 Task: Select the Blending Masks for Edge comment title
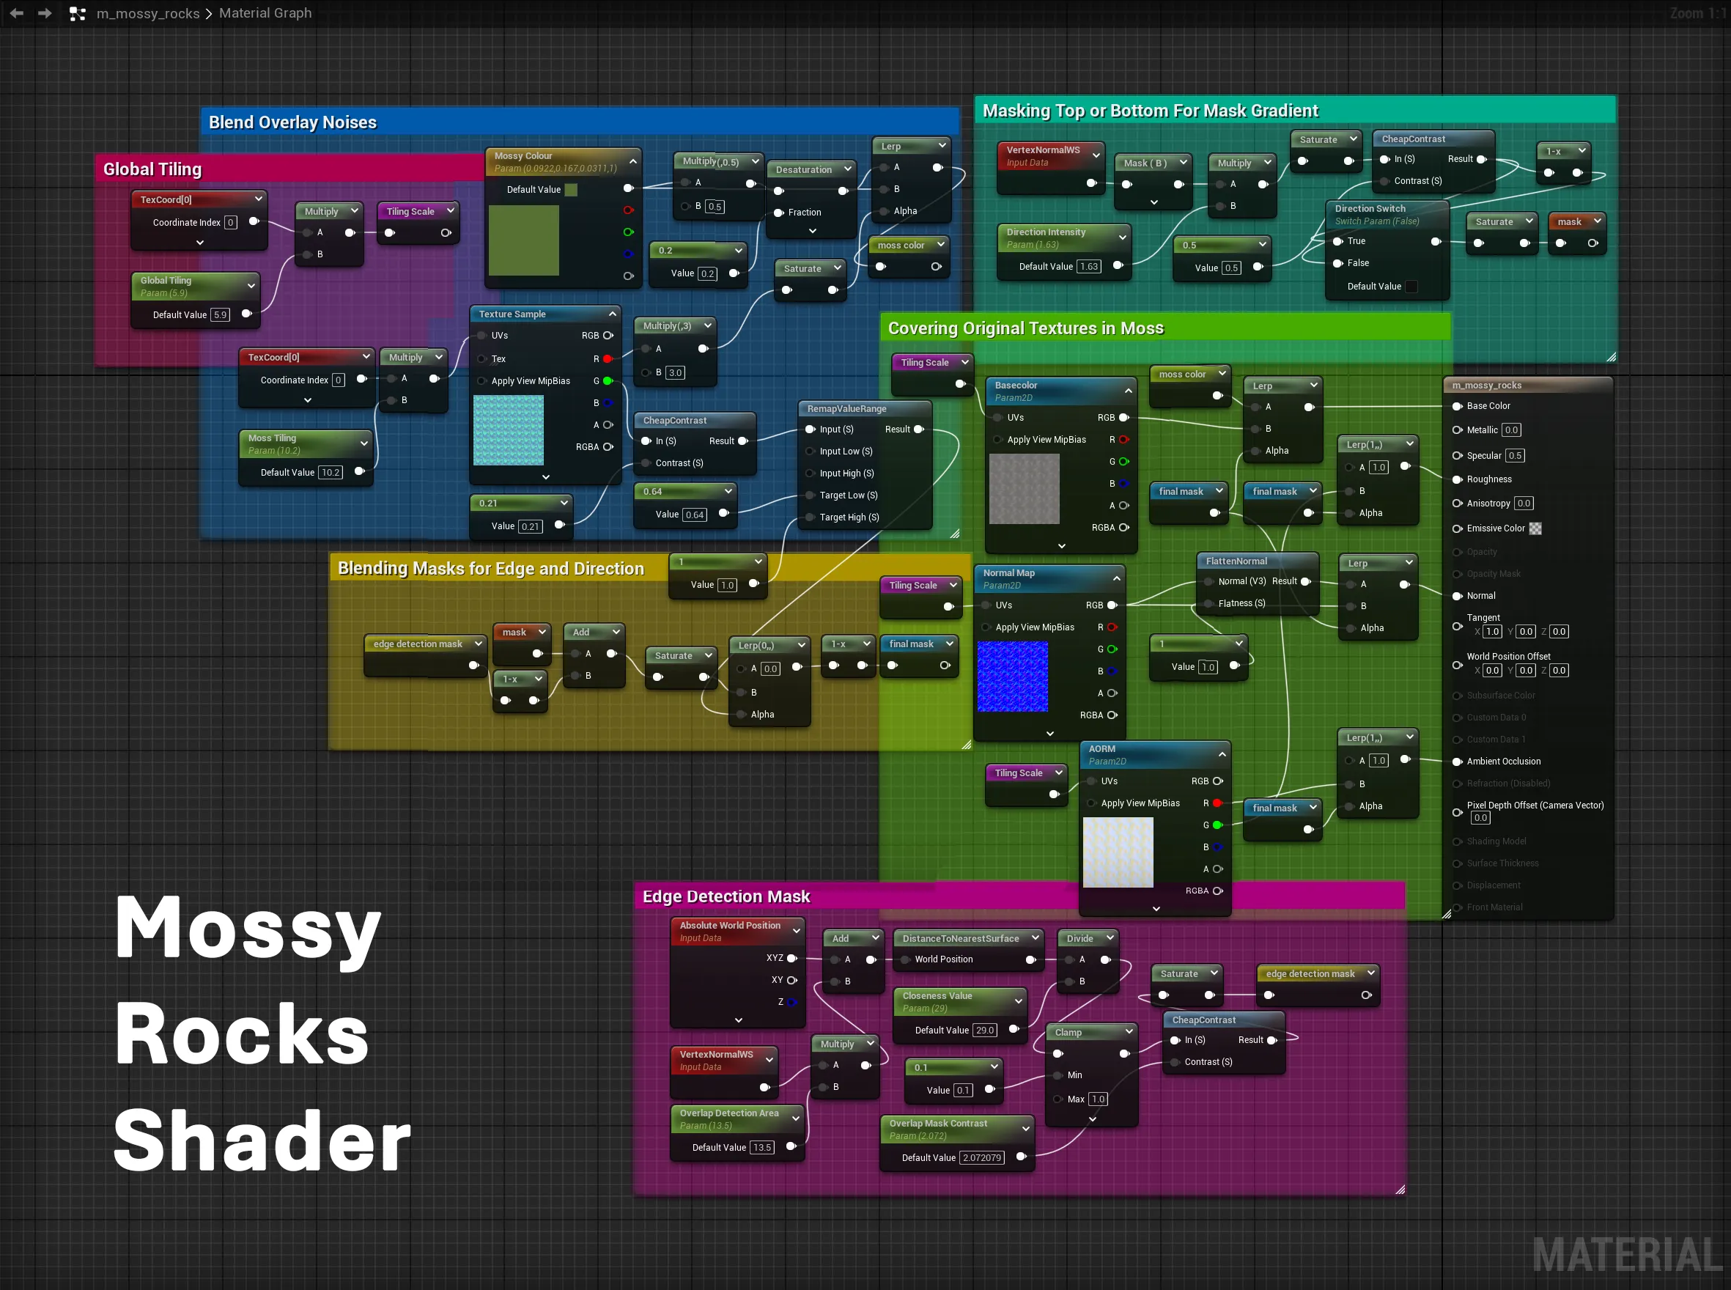[490, 569]
